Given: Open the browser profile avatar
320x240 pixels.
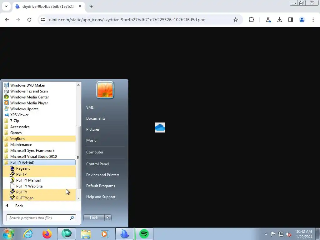Looking at the screenshot, I should click(x=302, y=20).
